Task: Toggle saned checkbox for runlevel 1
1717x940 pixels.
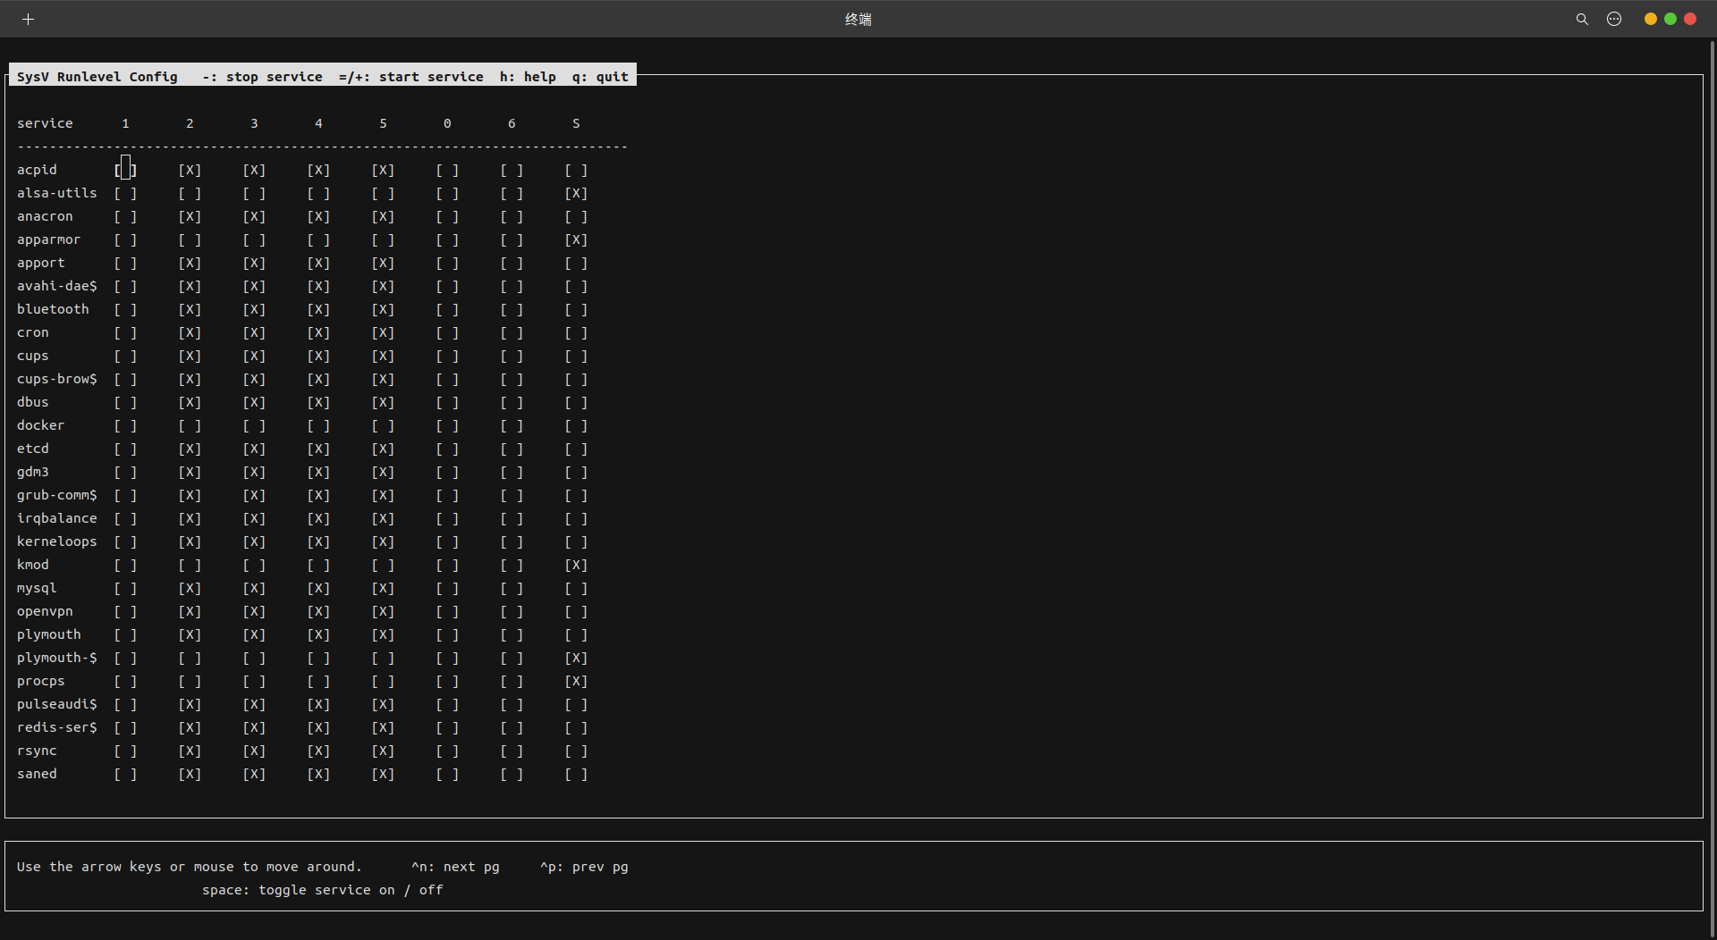Action: click(125, 774)
